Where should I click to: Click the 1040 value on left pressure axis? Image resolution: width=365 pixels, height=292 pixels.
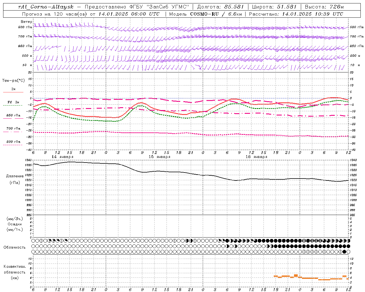(x=29, y=160)
